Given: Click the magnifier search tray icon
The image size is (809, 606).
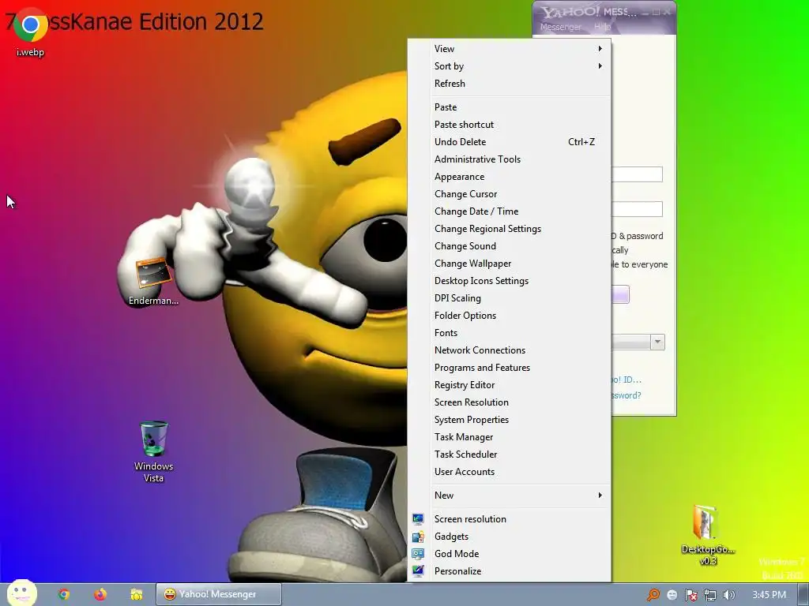Looking at the screenshot, I should 653,595.
